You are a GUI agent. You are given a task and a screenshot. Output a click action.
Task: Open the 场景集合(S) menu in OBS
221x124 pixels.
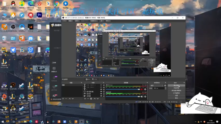[x=94, y=21]
